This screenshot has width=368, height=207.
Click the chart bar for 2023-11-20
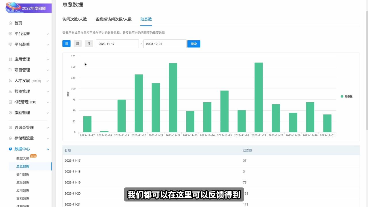click(139, 103)
